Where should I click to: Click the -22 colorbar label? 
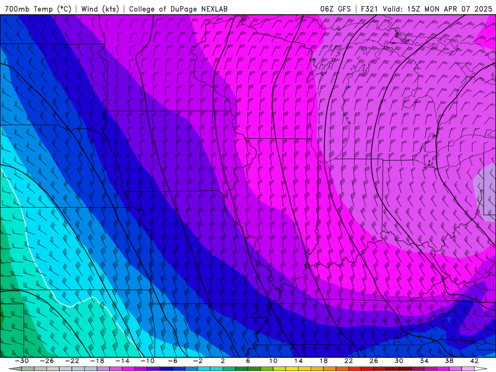(72, 361)
